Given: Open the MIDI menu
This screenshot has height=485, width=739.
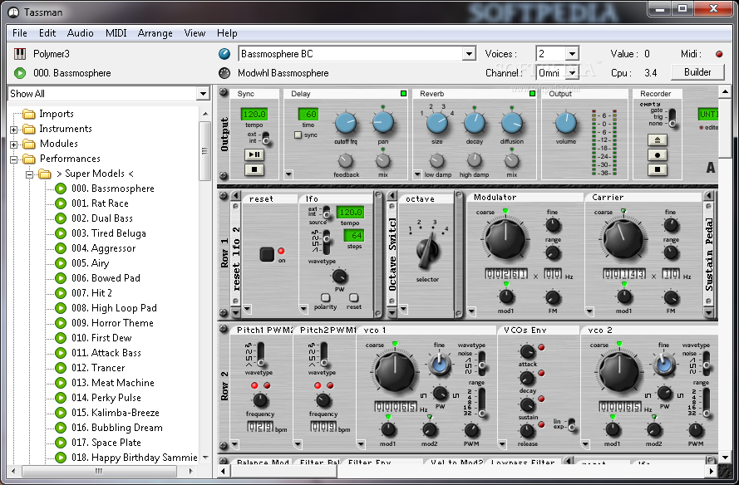Looking at the screenshot, I should tap(116, 33).
